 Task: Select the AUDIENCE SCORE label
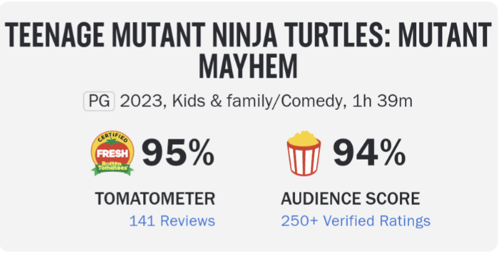click(351, 199)
